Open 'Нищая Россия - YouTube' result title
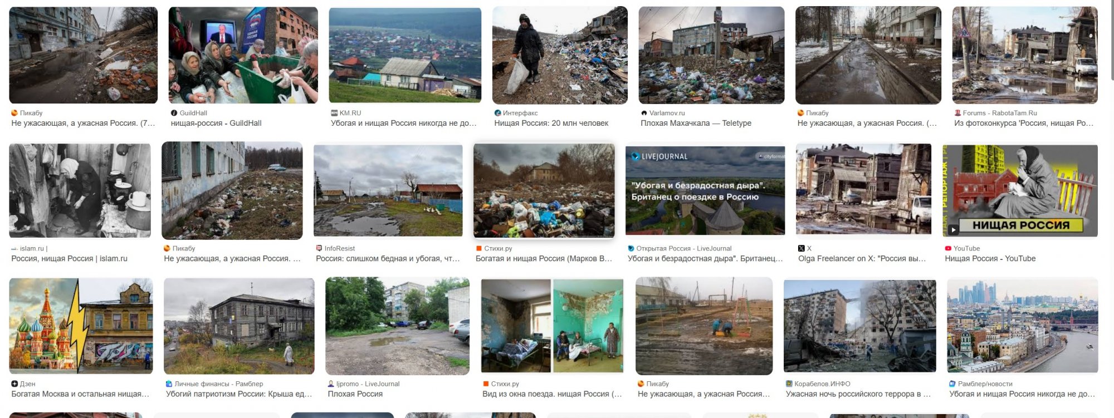This screenshot has height=418, width=1114. (990, 258)
